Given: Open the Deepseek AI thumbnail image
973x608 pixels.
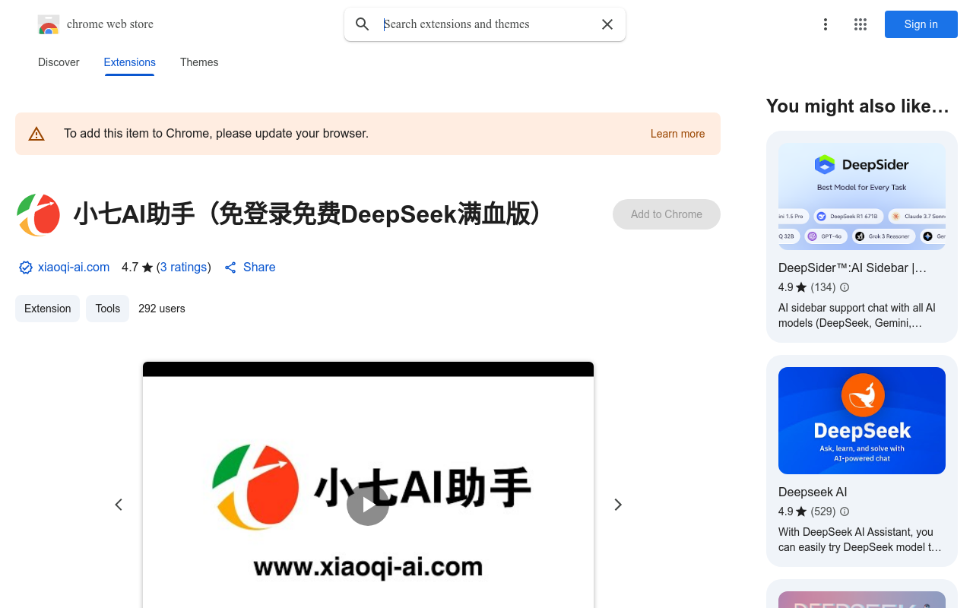Looking at the screenshot, I should pyautogui.click(x=862, y=421).
